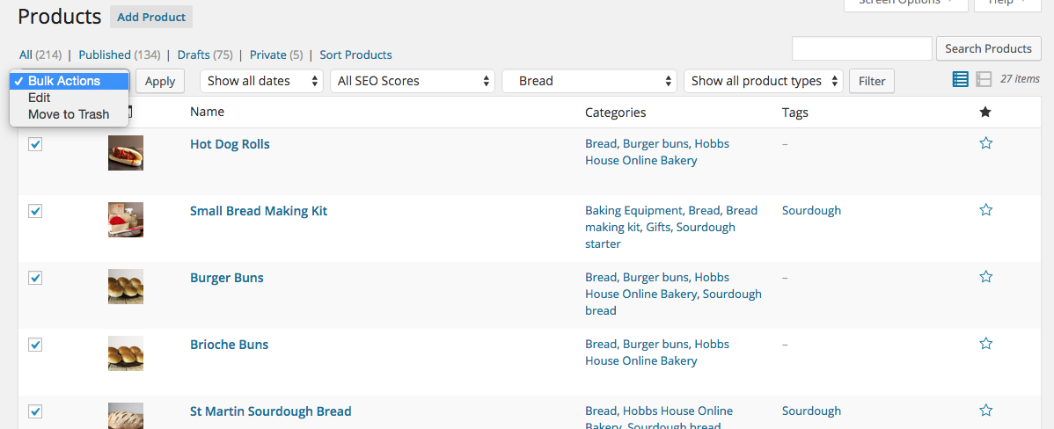Open the Small Bread Making Kit thumbnail
The width and height of the screenshot is (1054, 429).
126,220
